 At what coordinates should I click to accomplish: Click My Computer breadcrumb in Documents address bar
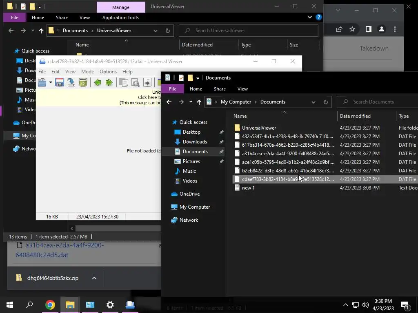236,102
